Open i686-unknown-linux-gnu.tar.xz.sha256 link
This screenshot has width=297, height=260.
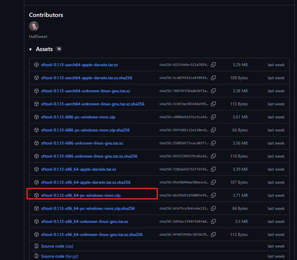[x=89, y=156]
